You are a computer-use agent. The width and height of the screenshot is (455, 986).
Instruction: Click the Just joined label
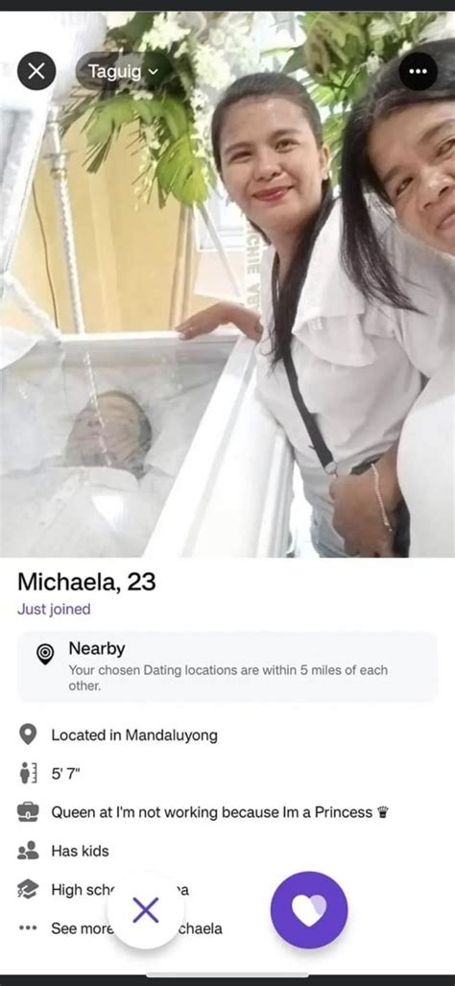(54, 609)
